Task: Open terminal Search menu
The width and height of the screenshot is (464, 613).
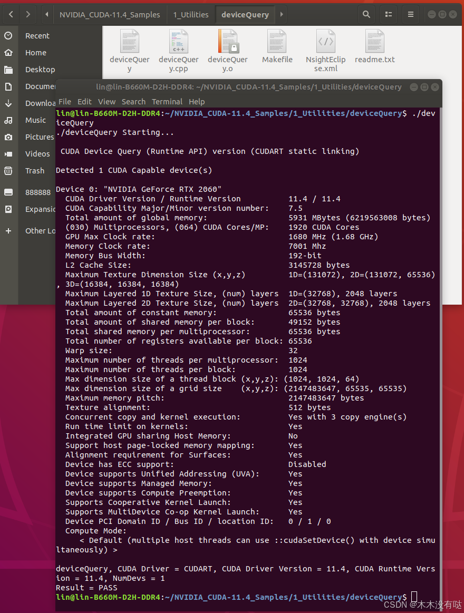Action: 133,102
